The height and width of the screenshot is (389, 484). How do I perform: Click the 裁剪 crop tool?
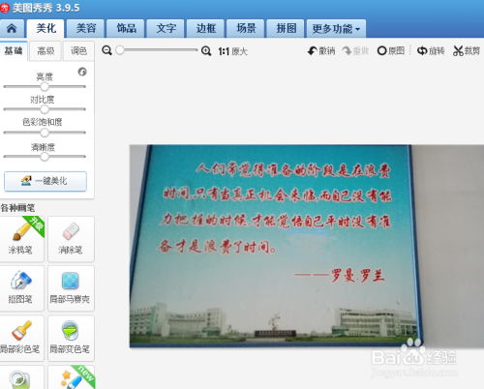pyautogui.click(x=467, y=50)
